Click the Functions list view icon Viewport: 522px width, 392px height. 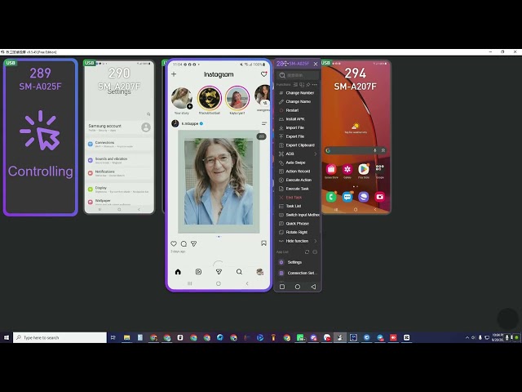click(295, 85)
